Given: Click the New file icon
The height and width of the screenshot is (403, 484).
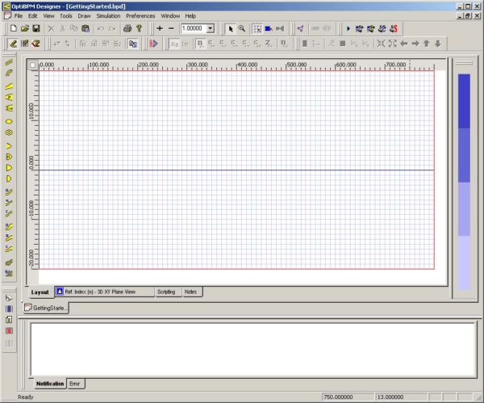Looking at the screenshot, I should [13, 28].
